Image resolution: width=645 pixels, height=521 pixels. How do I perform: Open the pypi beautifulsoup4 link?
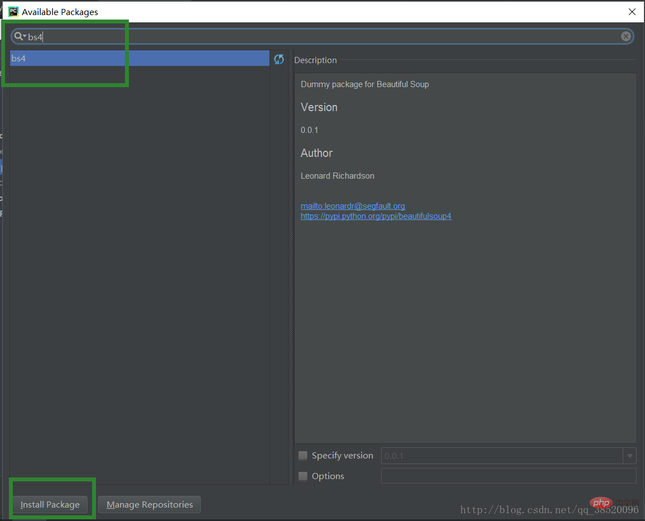click(376, 216)
